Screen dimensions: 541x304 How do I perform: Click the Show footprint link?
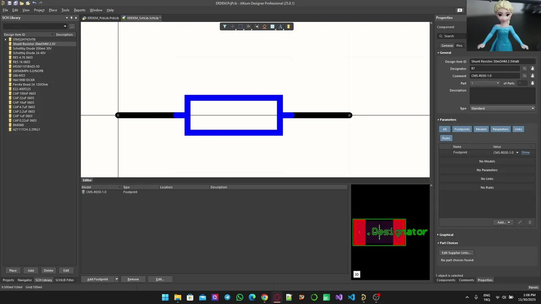(525, 152)
